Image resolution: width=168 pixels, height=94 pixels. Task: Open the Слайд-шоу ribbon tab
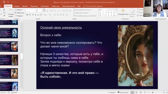(55, 6)
